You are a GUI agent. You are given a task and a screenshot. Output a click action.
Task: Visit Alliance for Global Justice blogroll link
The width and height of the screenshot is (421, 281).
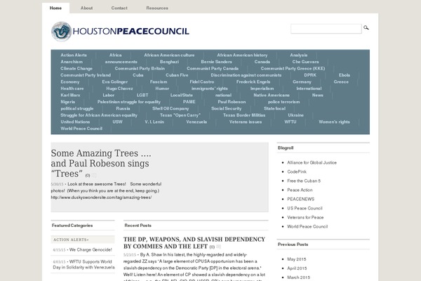tap(312, 163)
